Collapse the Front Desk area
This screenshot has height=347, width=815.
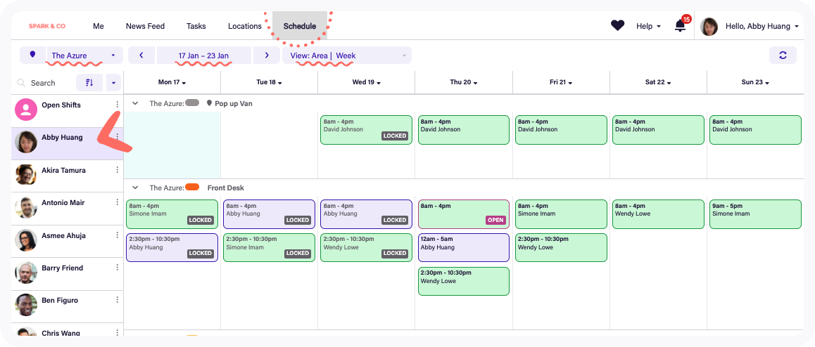coord(135,188)
